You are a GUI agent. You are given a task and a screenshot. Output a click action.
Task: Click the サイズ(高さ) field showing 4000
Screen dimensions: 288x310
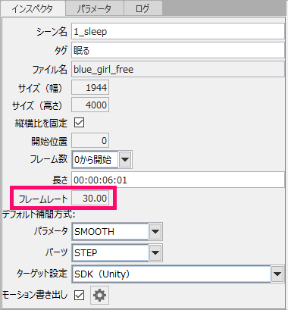pyautogui.click(x=90, y=105)
